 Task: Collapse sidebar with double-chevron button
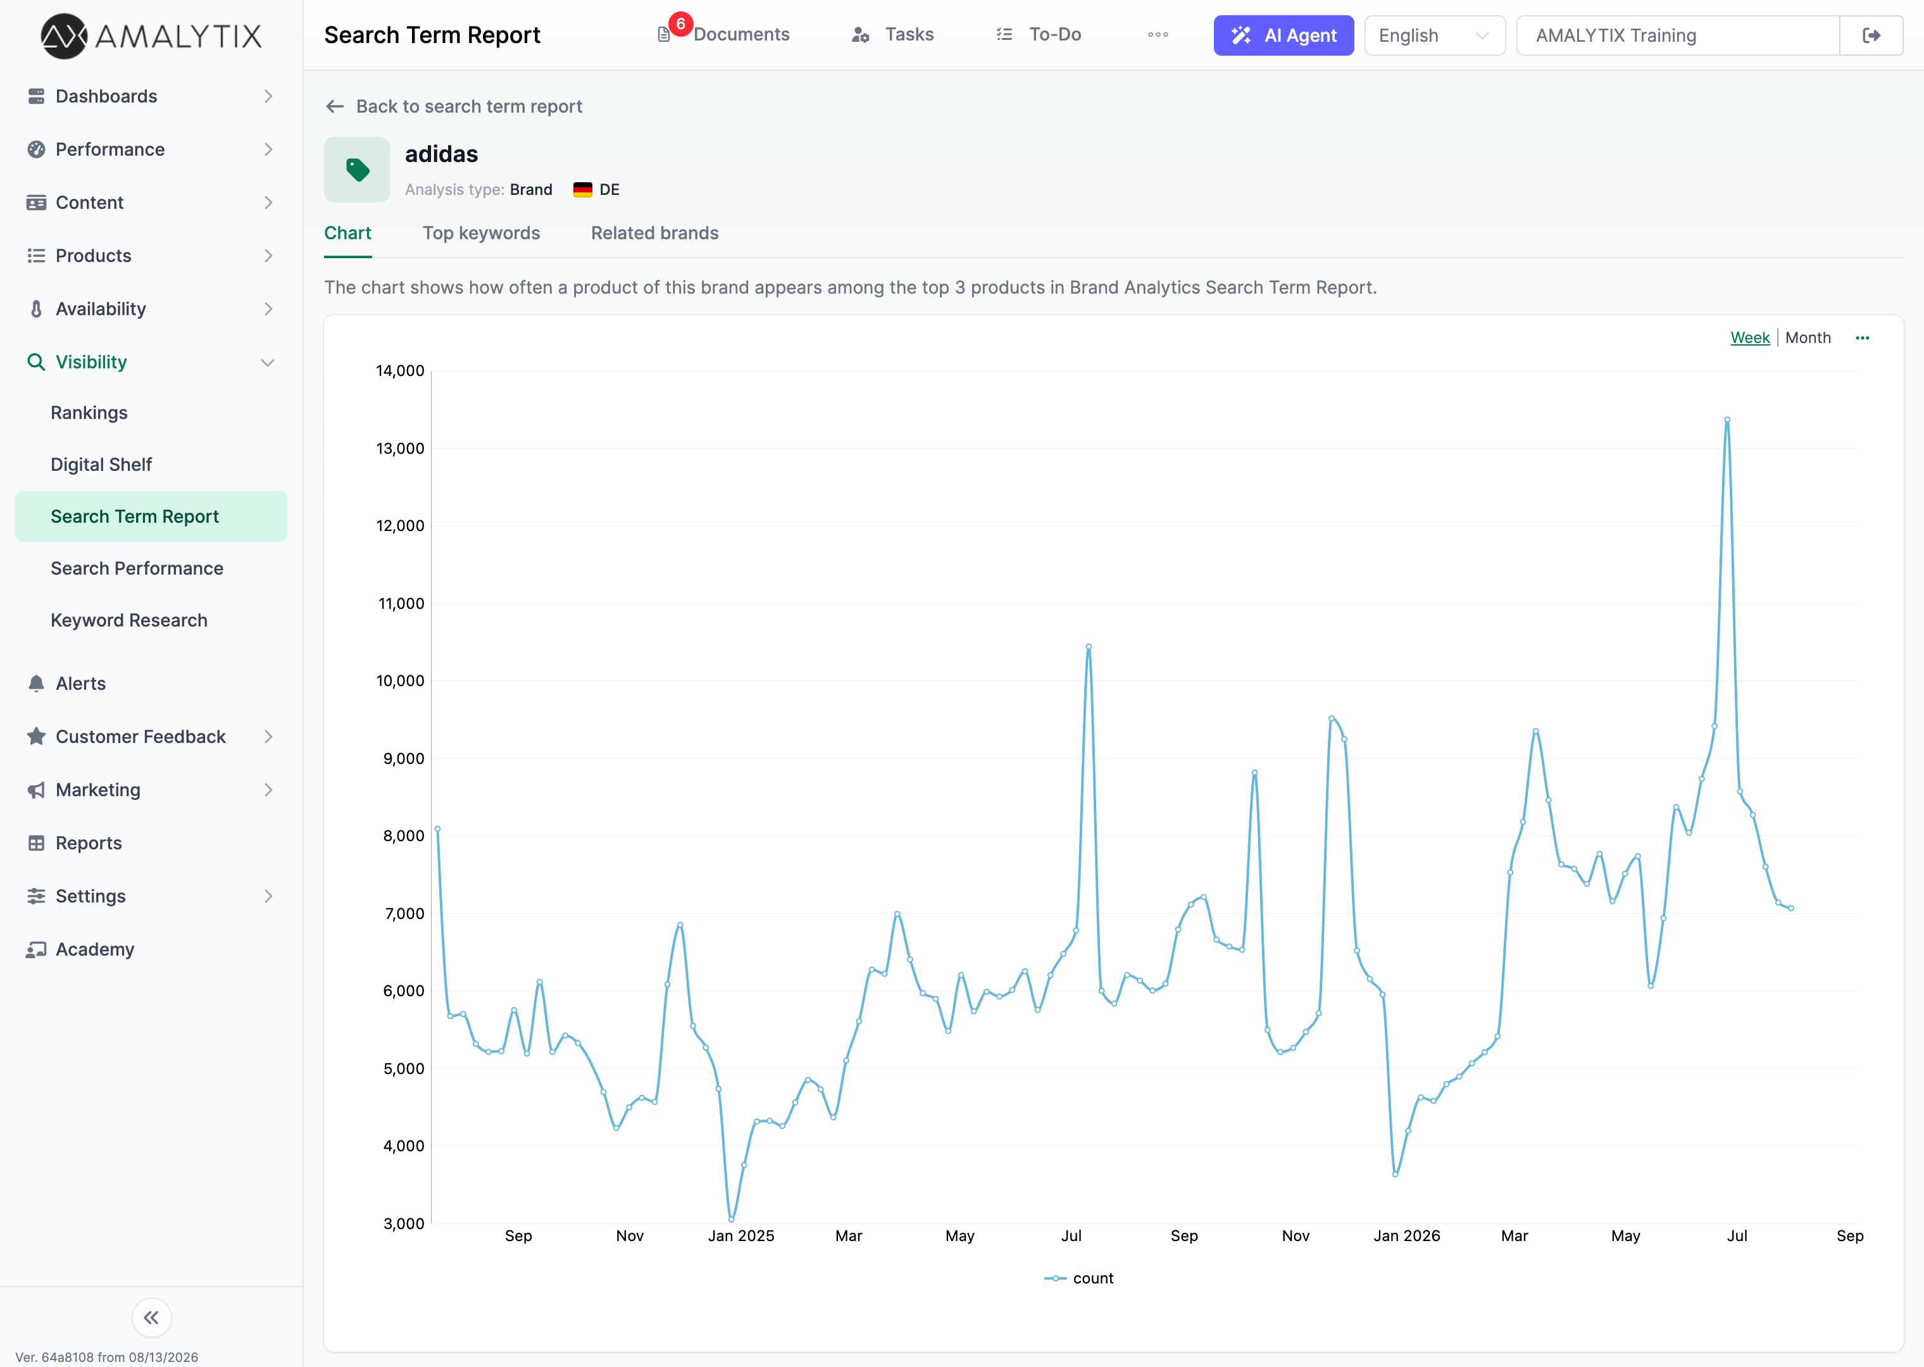pos(151,1318)
